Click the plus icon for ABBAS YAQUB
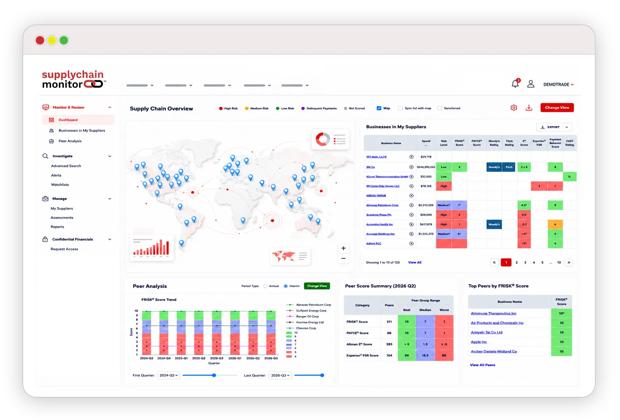 pos(412,195)
